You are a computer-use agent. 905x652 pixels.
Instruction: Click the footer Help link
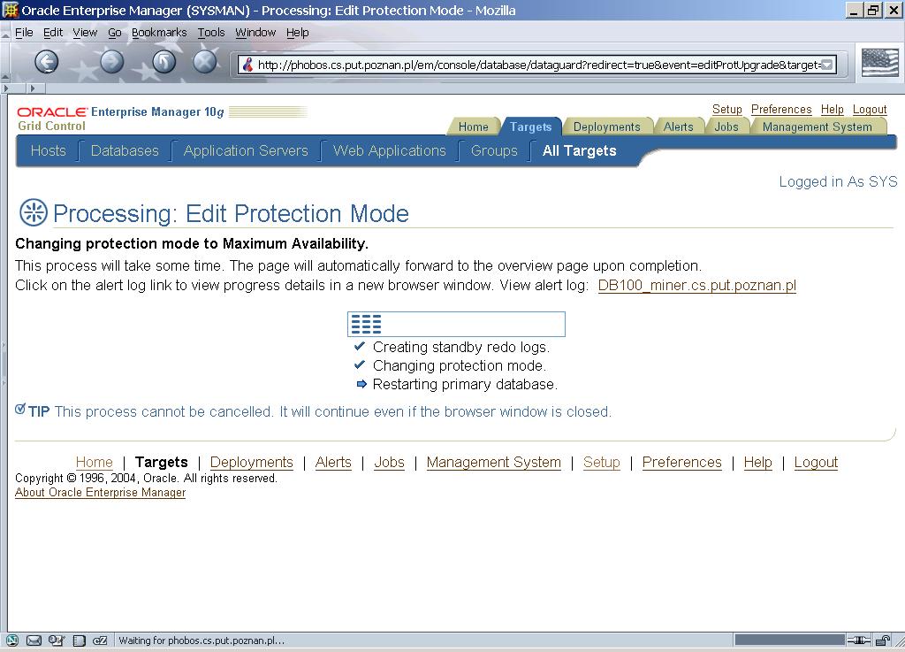point(757,462)
